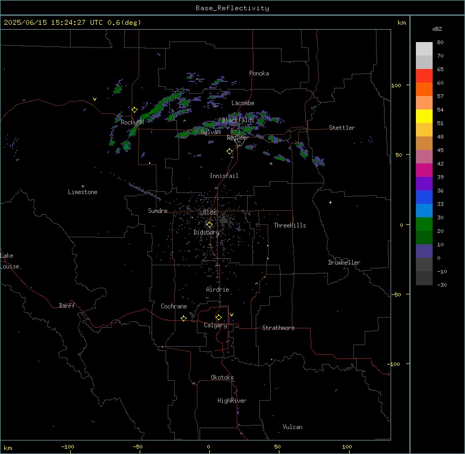Pick the yellow 54-51 dBZ legend swatch
This screenshot has height=454, width=465.
pos(424,116)
